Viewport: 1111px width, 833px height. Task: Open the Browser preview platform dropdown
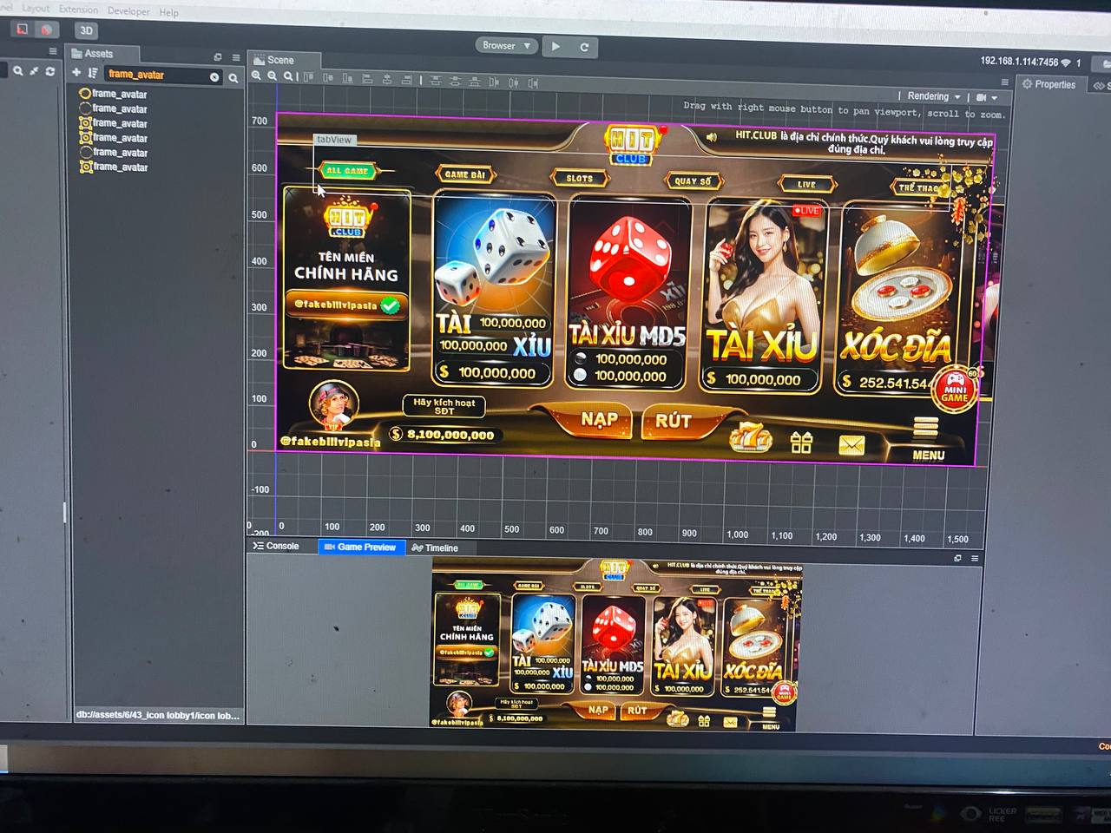506,45
